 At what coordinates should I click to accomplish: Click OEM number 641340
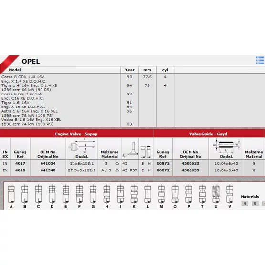(48, 170)
